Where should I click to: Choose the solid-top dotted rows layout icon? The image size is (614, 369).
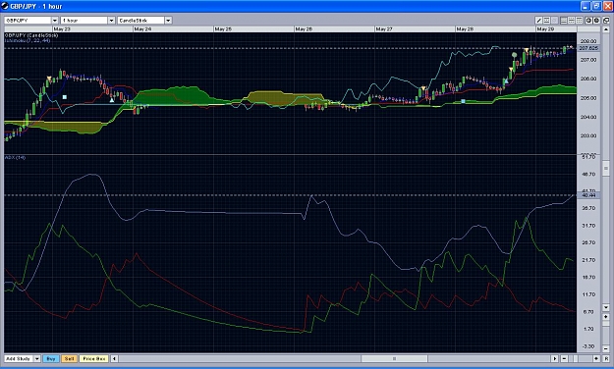580,21
